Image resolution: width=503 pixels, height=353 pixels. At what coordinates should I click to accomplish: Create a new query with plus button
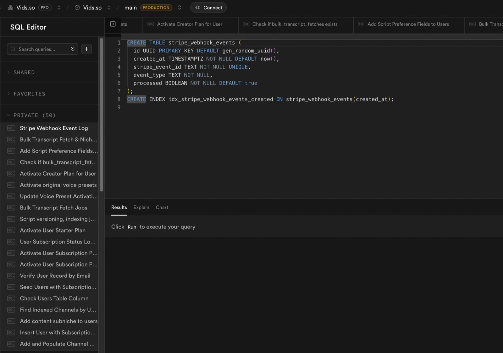[86, 49]
